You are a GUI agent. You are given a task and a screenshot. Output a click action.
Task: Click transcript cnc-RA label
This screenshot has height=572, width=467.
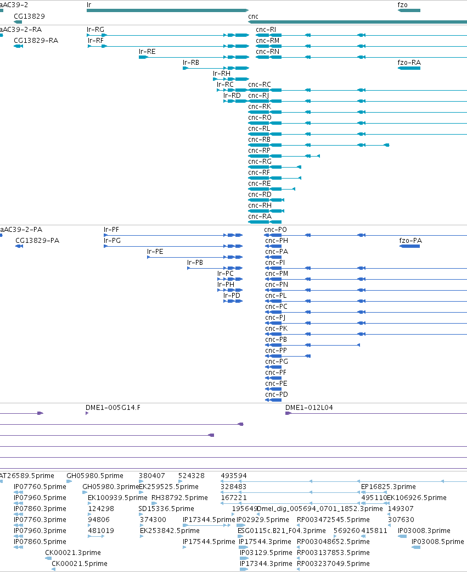click(x=260, y=216)
